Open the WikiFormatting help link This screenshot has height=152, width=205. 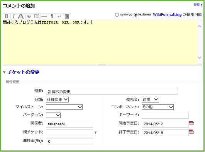pyautogui.click(x=167, y=14)
